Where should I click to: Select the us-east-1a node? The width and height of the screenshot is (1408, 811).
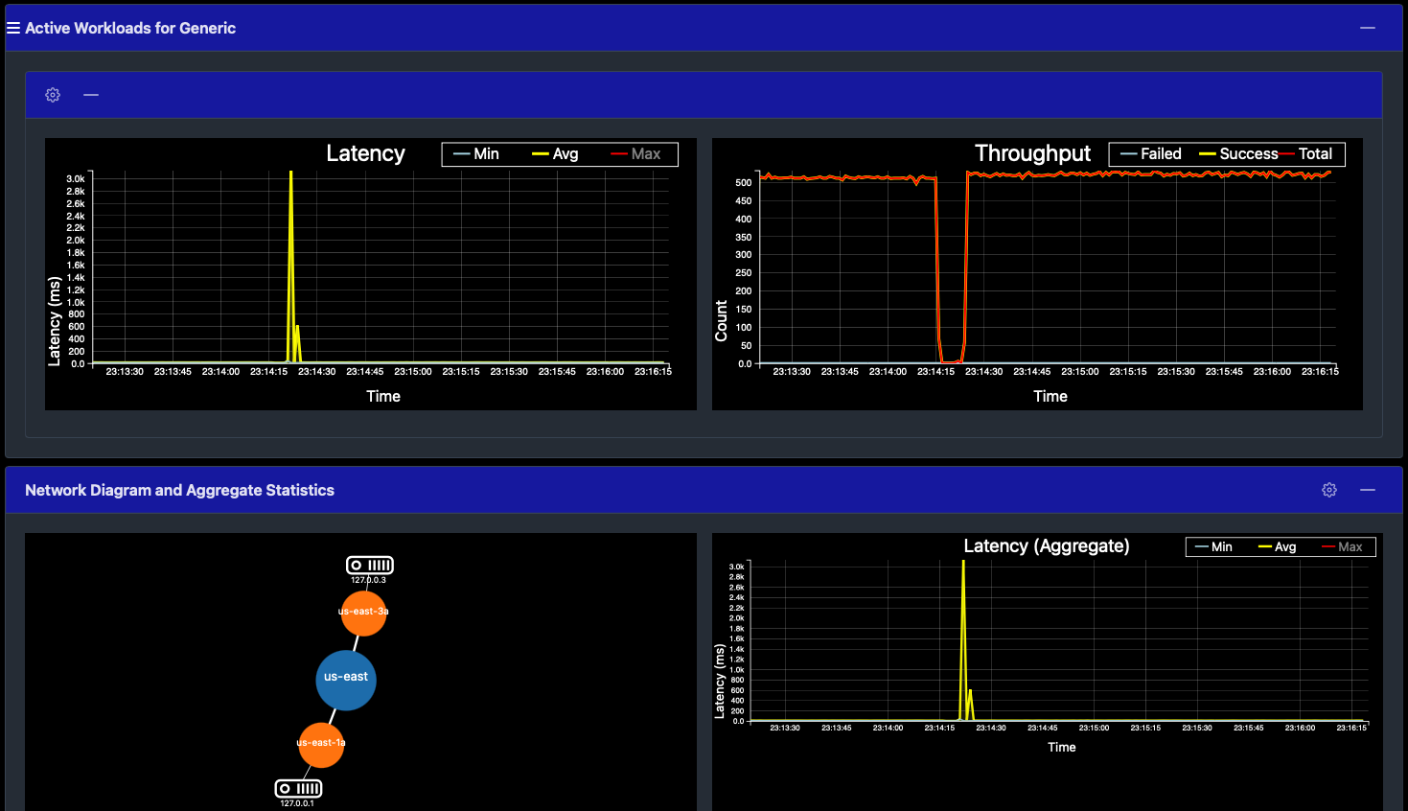320,744
